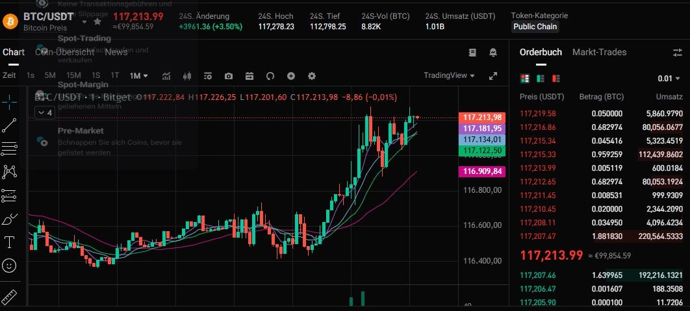Choose the text annotation tool
The height and width of the screenshot is (311, 690).
[x=10, y=242]
